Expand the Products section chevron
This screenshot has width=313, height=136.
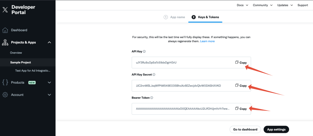49,82
